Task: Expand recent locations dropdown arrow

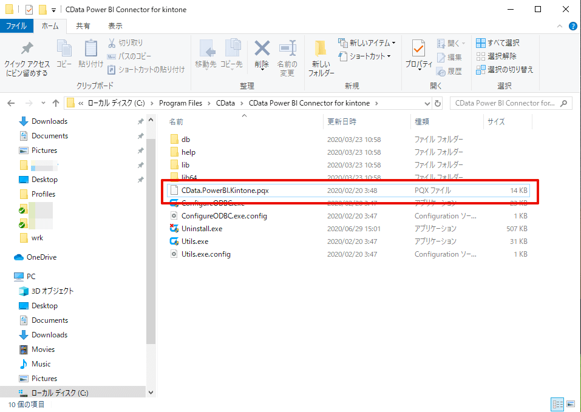Action: tap(43, 103)
